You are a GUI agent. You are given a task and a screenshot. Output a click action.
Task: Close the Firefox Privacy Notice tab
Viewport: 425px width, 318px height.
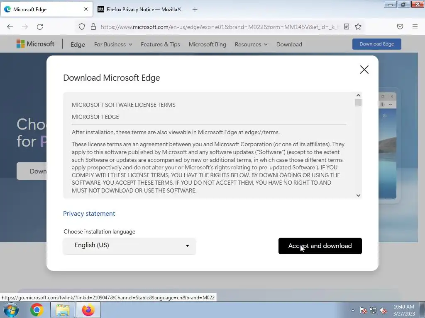tap(179, 9)
